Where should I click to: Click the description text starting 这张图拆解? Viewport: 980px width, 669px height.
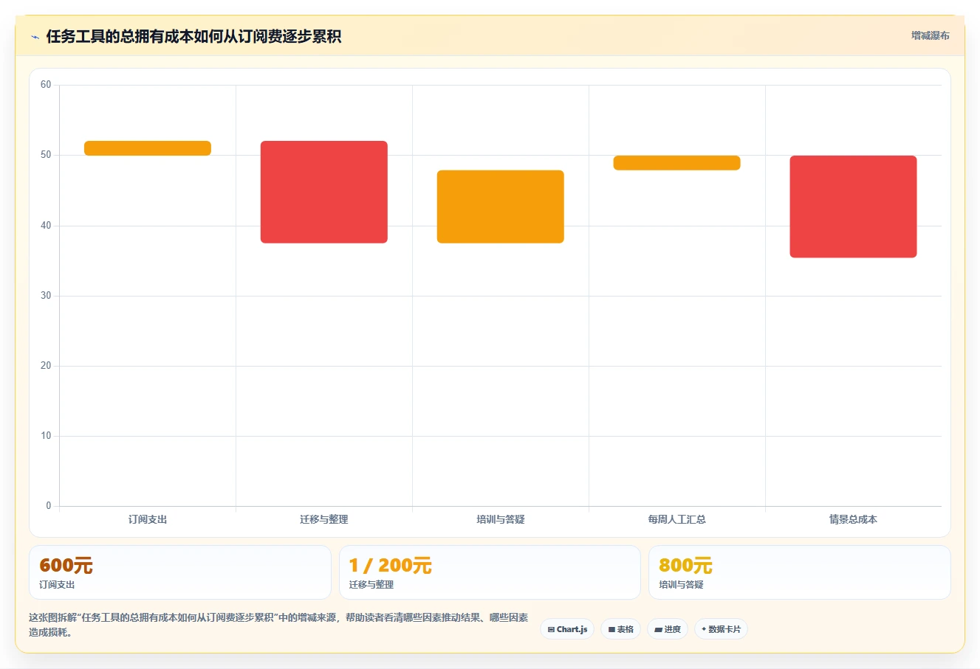[279, 625]
